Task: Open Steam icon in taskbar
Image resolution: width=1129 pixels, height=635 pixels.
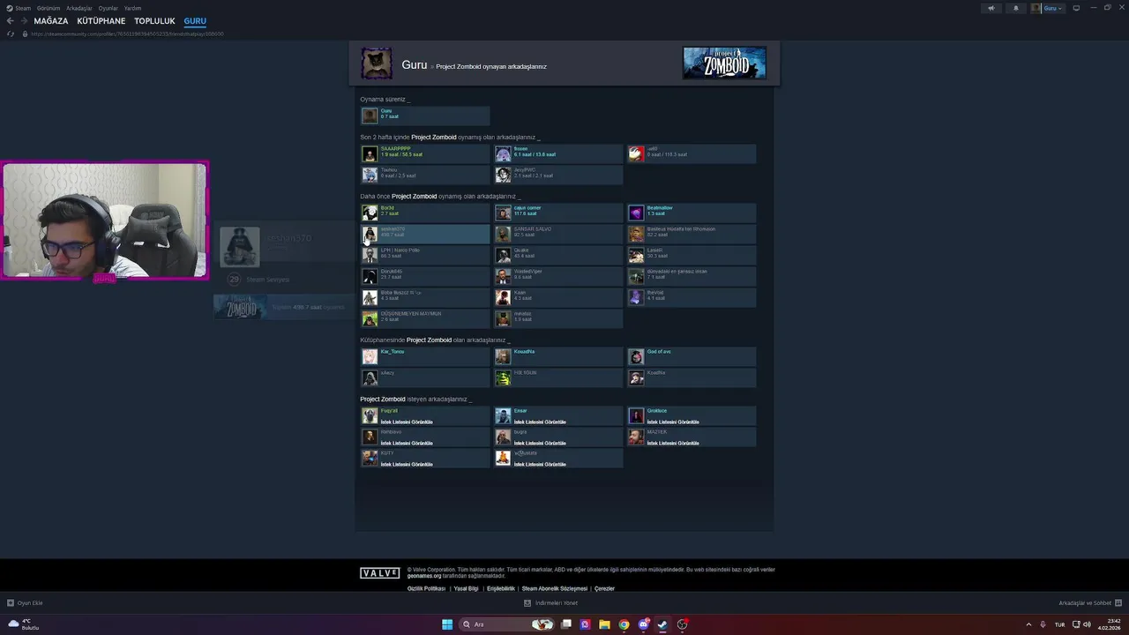Action: coord(662,624)
